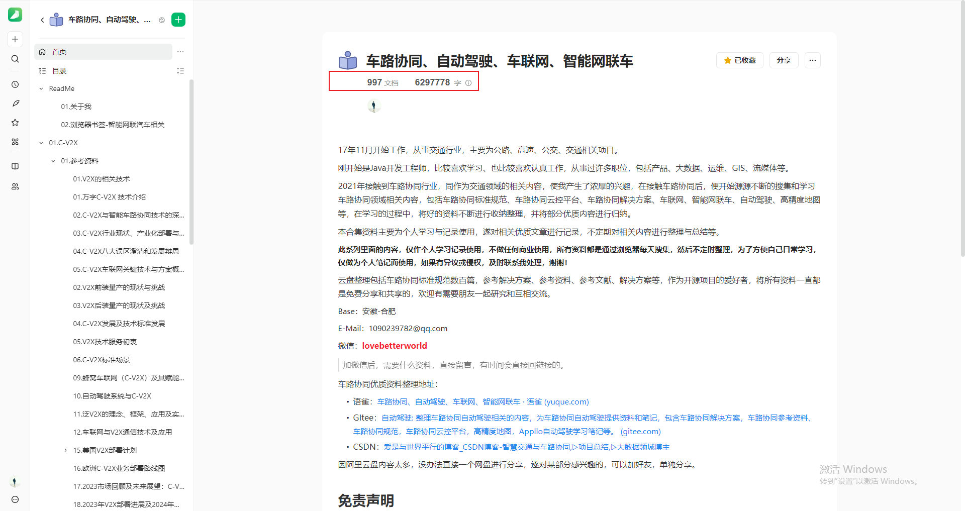Viewport: 965px width, 511px height.
Task: Open 01.万字C-V2X 技术介绍 document
Action: (109, 197)
